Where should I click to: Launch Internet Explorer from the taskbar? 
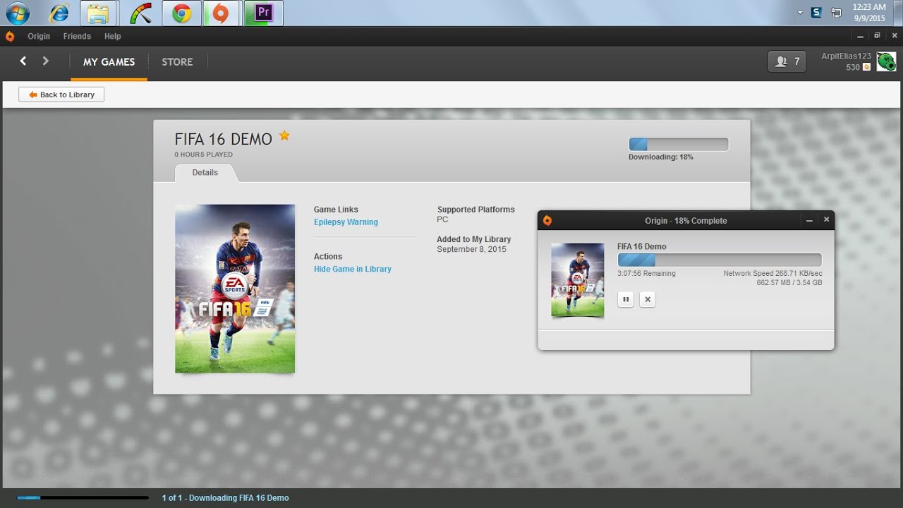(59, 13)
